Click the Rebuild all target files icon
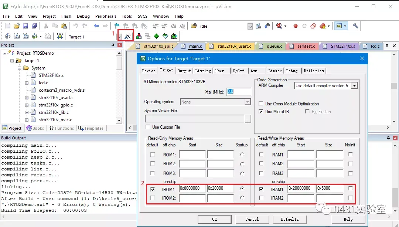 pos(26,36)
